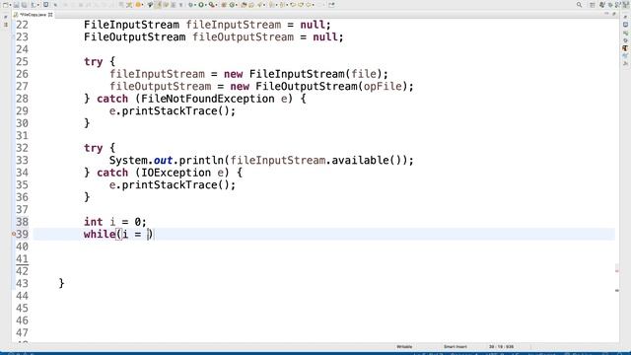Toggle Show Whitespace Characters button

coord(181,5)
